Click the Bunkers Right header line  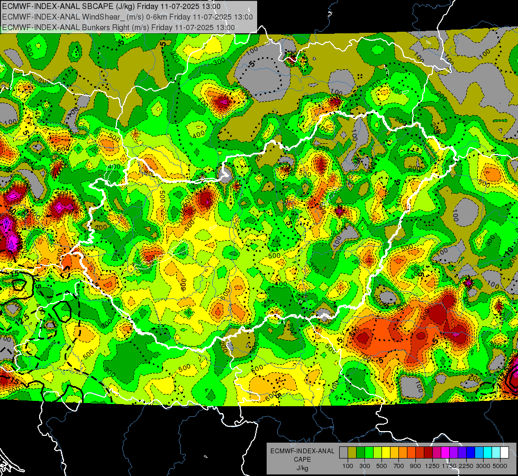119,28
